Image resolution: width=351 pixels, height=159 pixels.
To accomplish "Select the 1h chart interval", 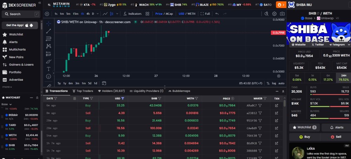I will click(82, 14).
